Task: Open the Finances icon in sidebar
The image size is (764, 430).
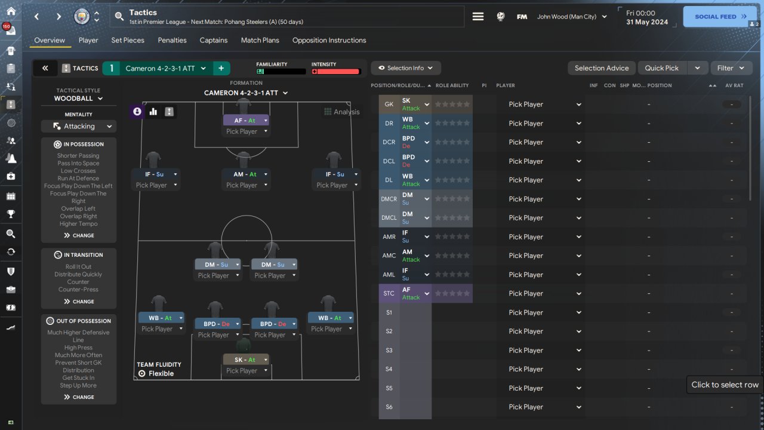Action: [11, 308]
